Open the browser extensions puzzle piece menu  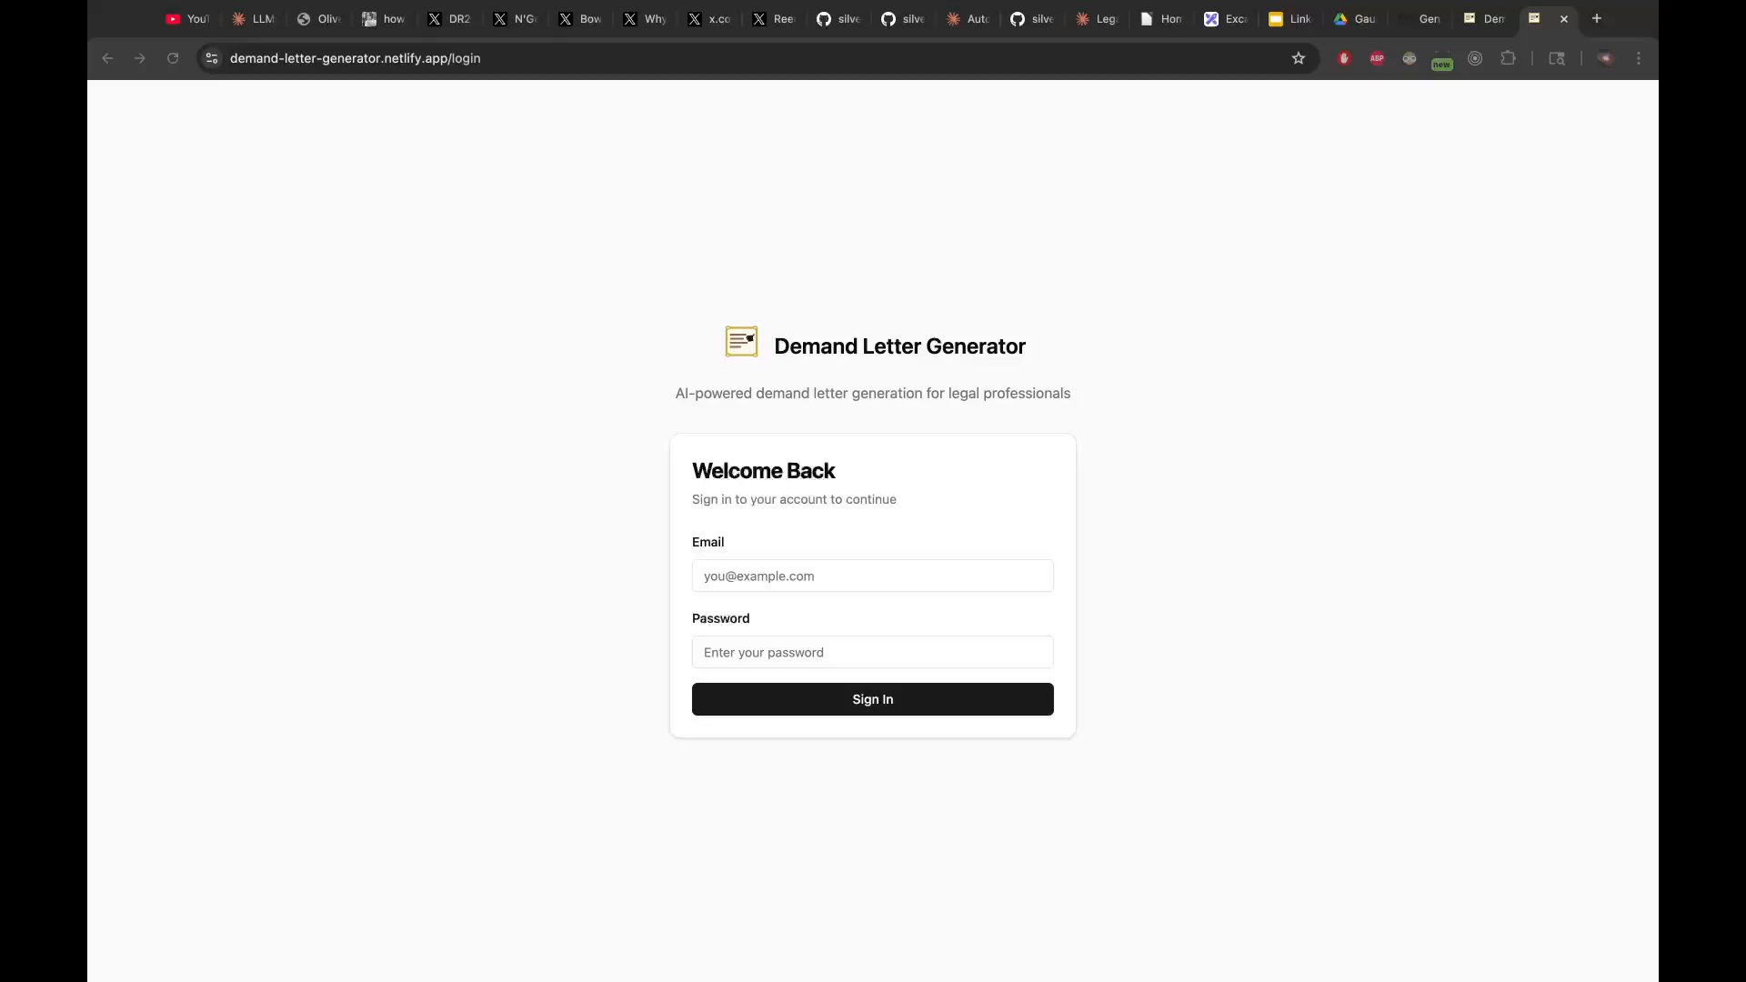tap(1508, 58)
